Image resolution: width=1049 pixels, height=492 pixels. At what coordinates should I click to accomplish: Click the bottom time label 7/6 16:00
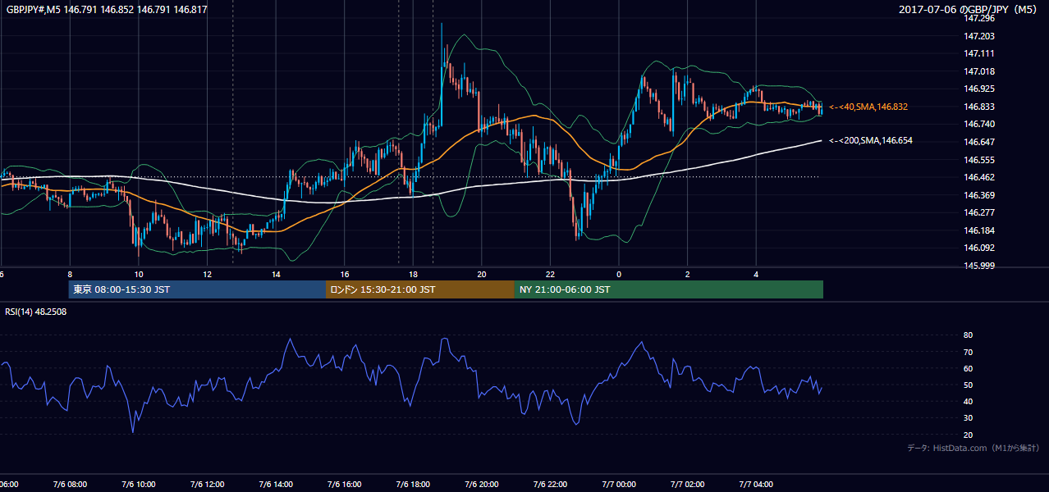[344, 485]
